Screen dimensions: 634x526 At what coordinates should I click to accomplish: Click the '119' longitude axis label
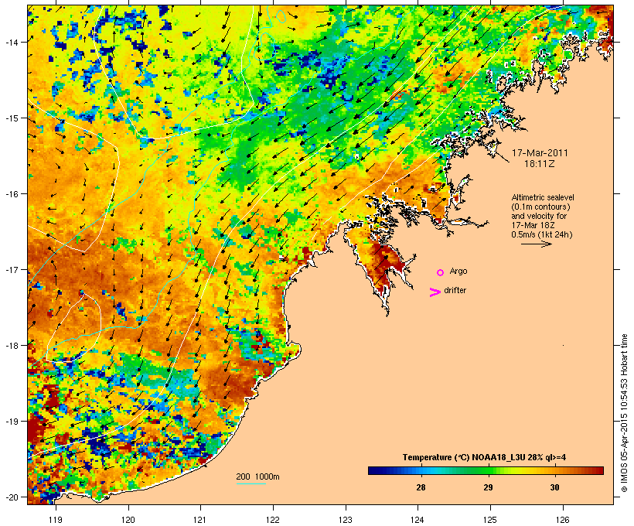pos(56,520)
